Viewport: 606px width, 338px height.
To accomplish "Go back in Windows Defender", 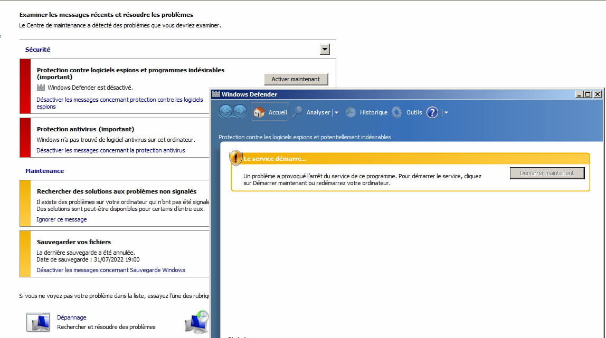I will coord(226,111).
